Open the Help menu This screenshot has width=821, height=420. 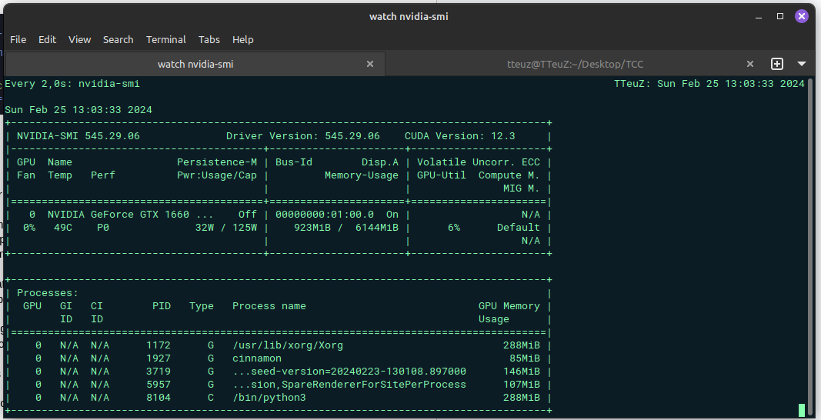[x=243, y=39]
